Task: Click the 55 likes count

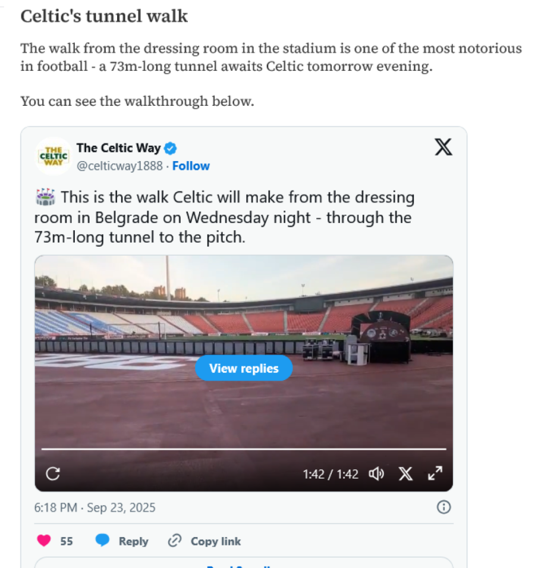Action: 67,541
